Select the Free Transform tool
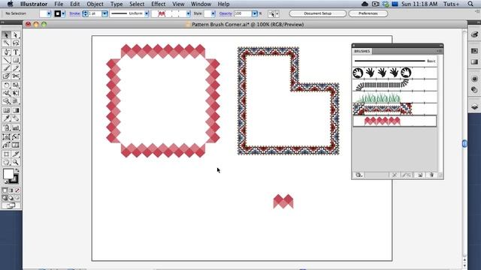Screen dimensions: 481x270 point(16,93)
